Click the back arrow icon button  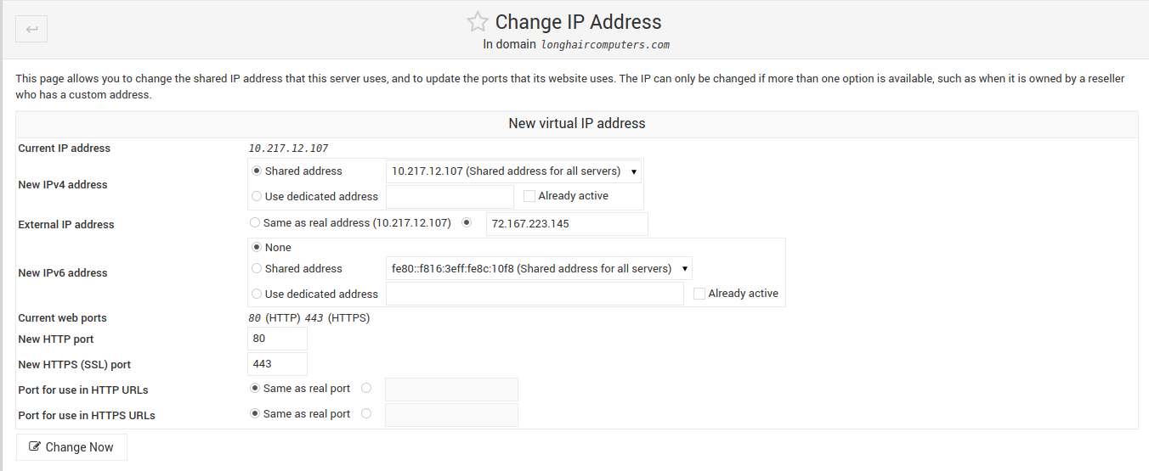31,29
